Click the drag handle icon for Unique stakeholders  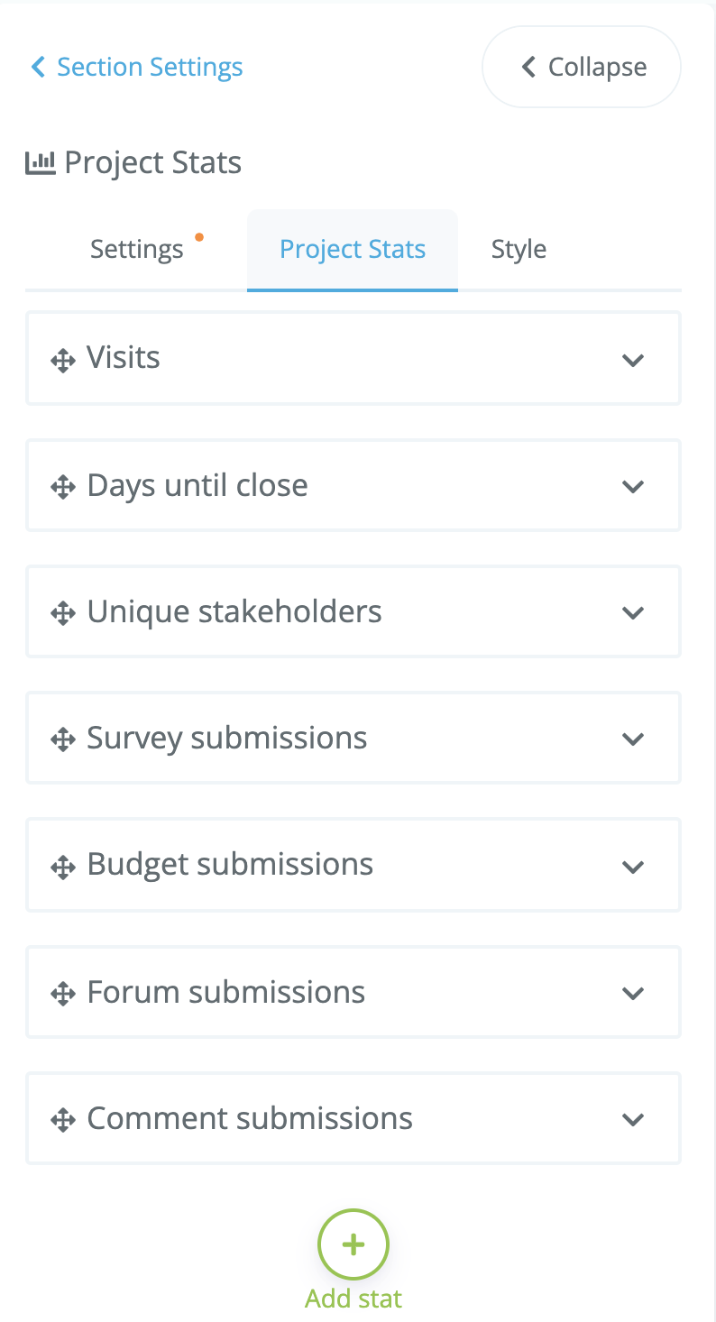[62, 615]
